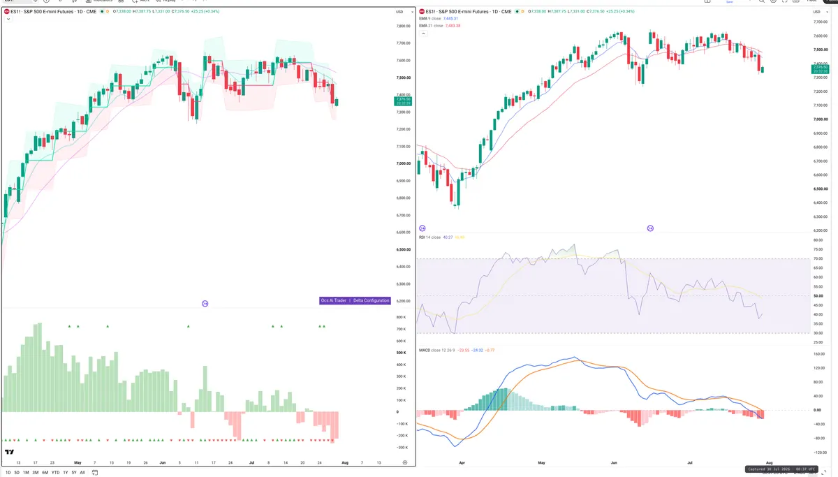
Task: Click the 7,800.00 level on left price axis
Action: coord(403,26)
